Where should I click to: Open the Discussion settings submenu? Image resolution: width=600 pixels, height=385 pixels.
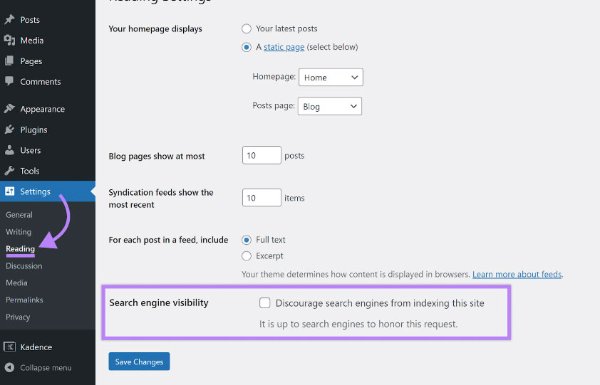24,266
